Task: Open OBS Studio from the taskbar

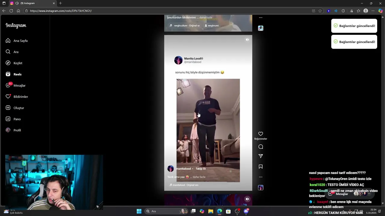Action: [237, 211]
